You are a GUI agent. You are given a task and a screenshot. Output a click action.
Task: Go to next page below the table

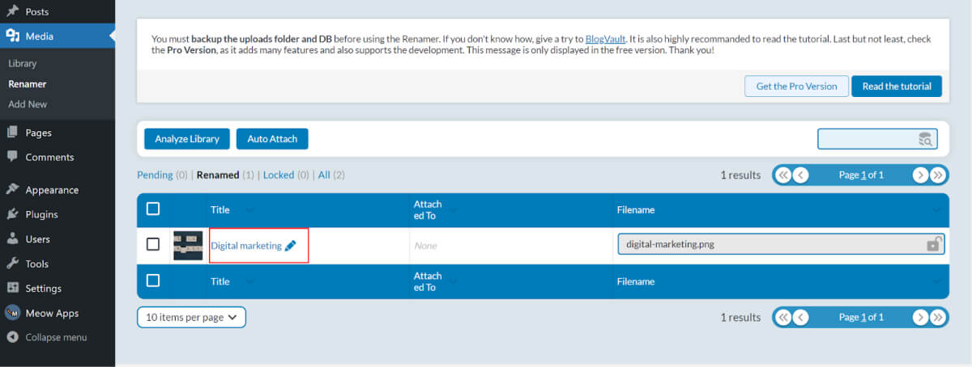(920, 317)
